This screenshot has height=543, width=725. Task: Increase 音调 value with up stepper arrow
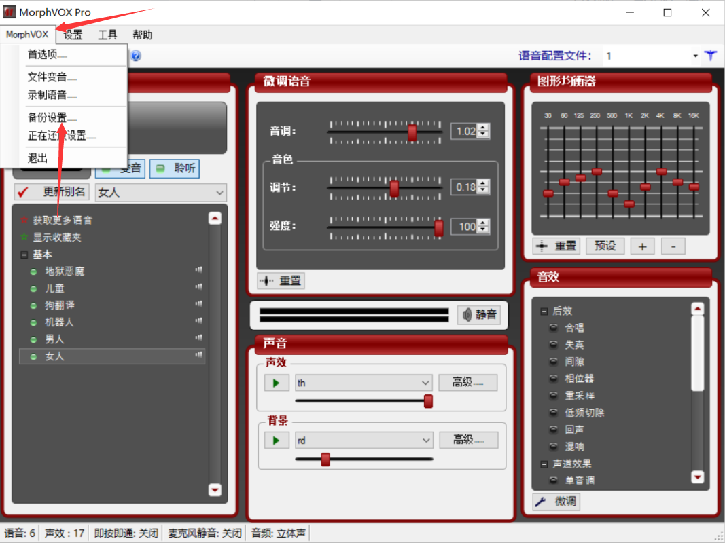pyautogui.click(x=483, y=128)
